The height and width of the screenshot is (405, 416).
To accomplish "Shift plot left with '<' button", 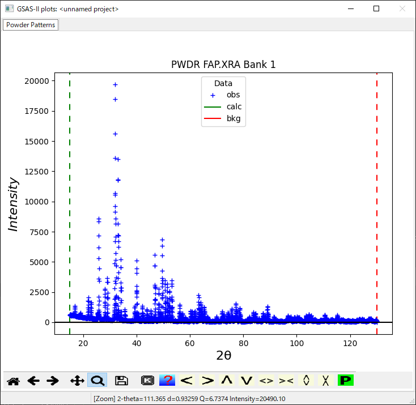I will 187,381.
